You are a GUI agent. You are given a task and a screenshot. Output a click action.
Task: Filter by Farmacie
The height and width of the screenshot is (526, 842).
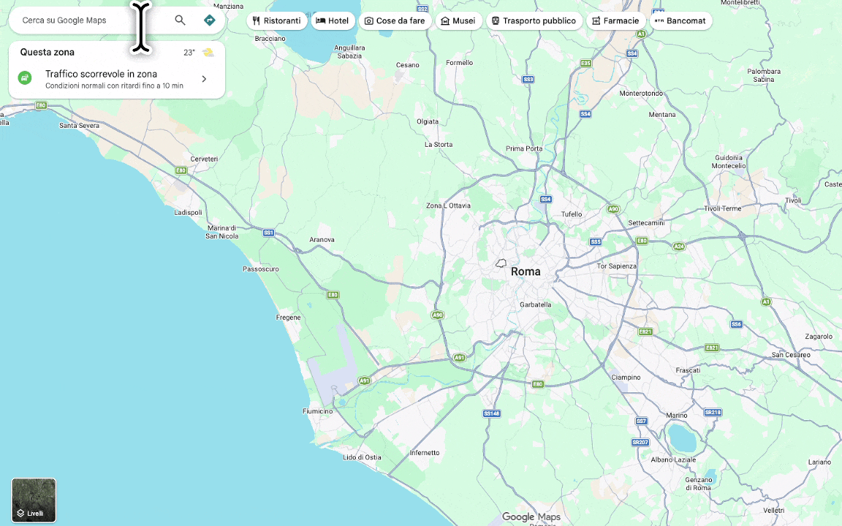click(616, 21)
